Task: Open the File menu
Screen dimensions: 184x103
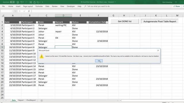Action: tap(3, 6)
